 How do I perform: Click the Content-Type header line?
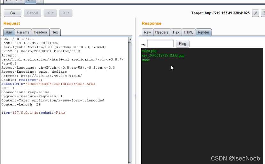(x=53, y=100)
